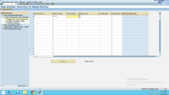Click the Chart of Accts column header
This screenshot has width=169, height=95.
59,13
